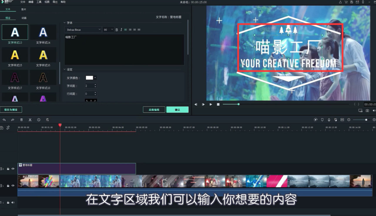Screen dimensions: 376x216
Task: Click the Undo icon above the timeline
Action: (4, 120)
